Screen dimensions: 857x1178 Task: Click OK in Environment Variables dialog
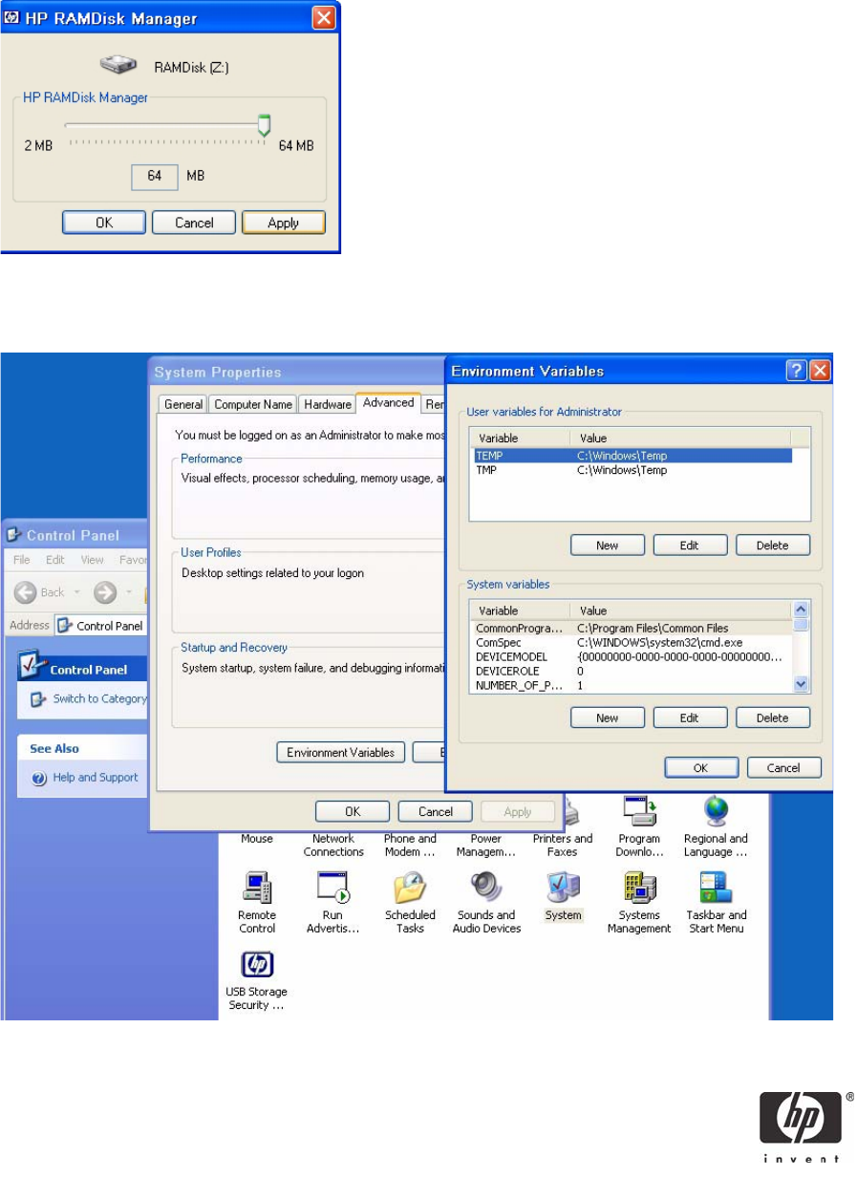[701, 767]
